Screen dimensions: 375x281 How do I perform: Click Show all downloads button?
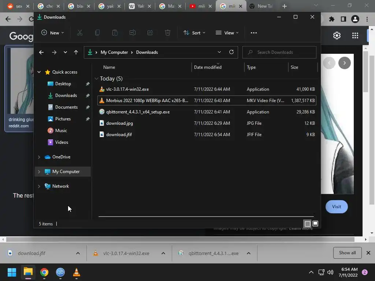347,253
